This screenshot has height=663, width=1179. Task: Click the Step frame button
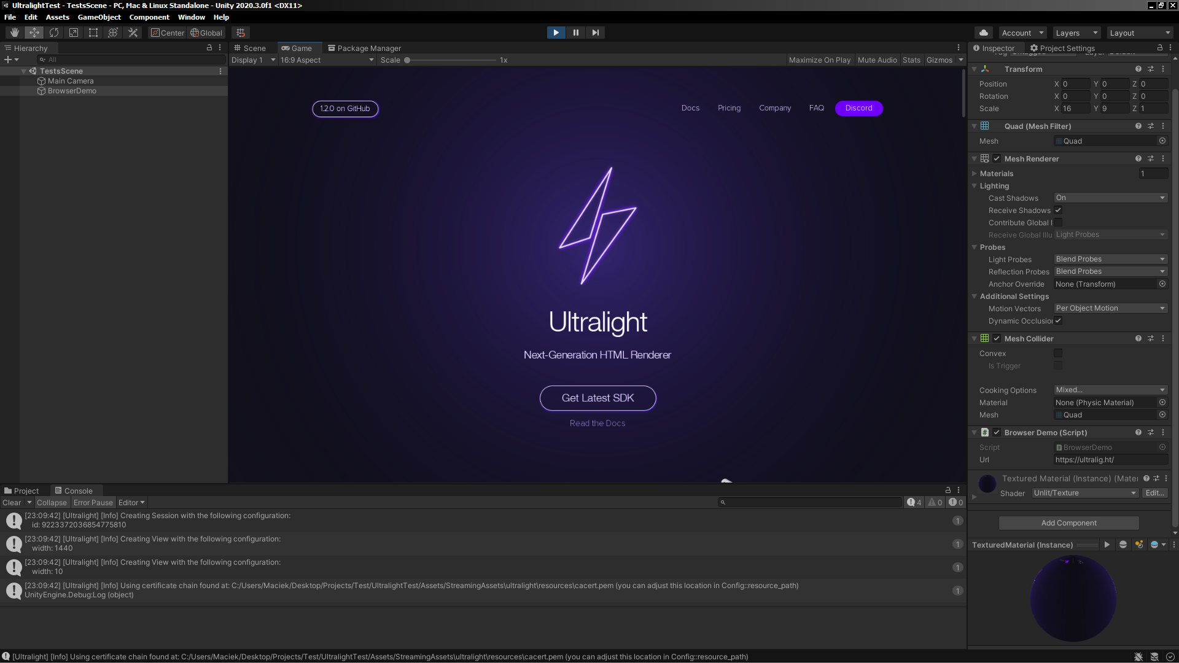point(595,33)
